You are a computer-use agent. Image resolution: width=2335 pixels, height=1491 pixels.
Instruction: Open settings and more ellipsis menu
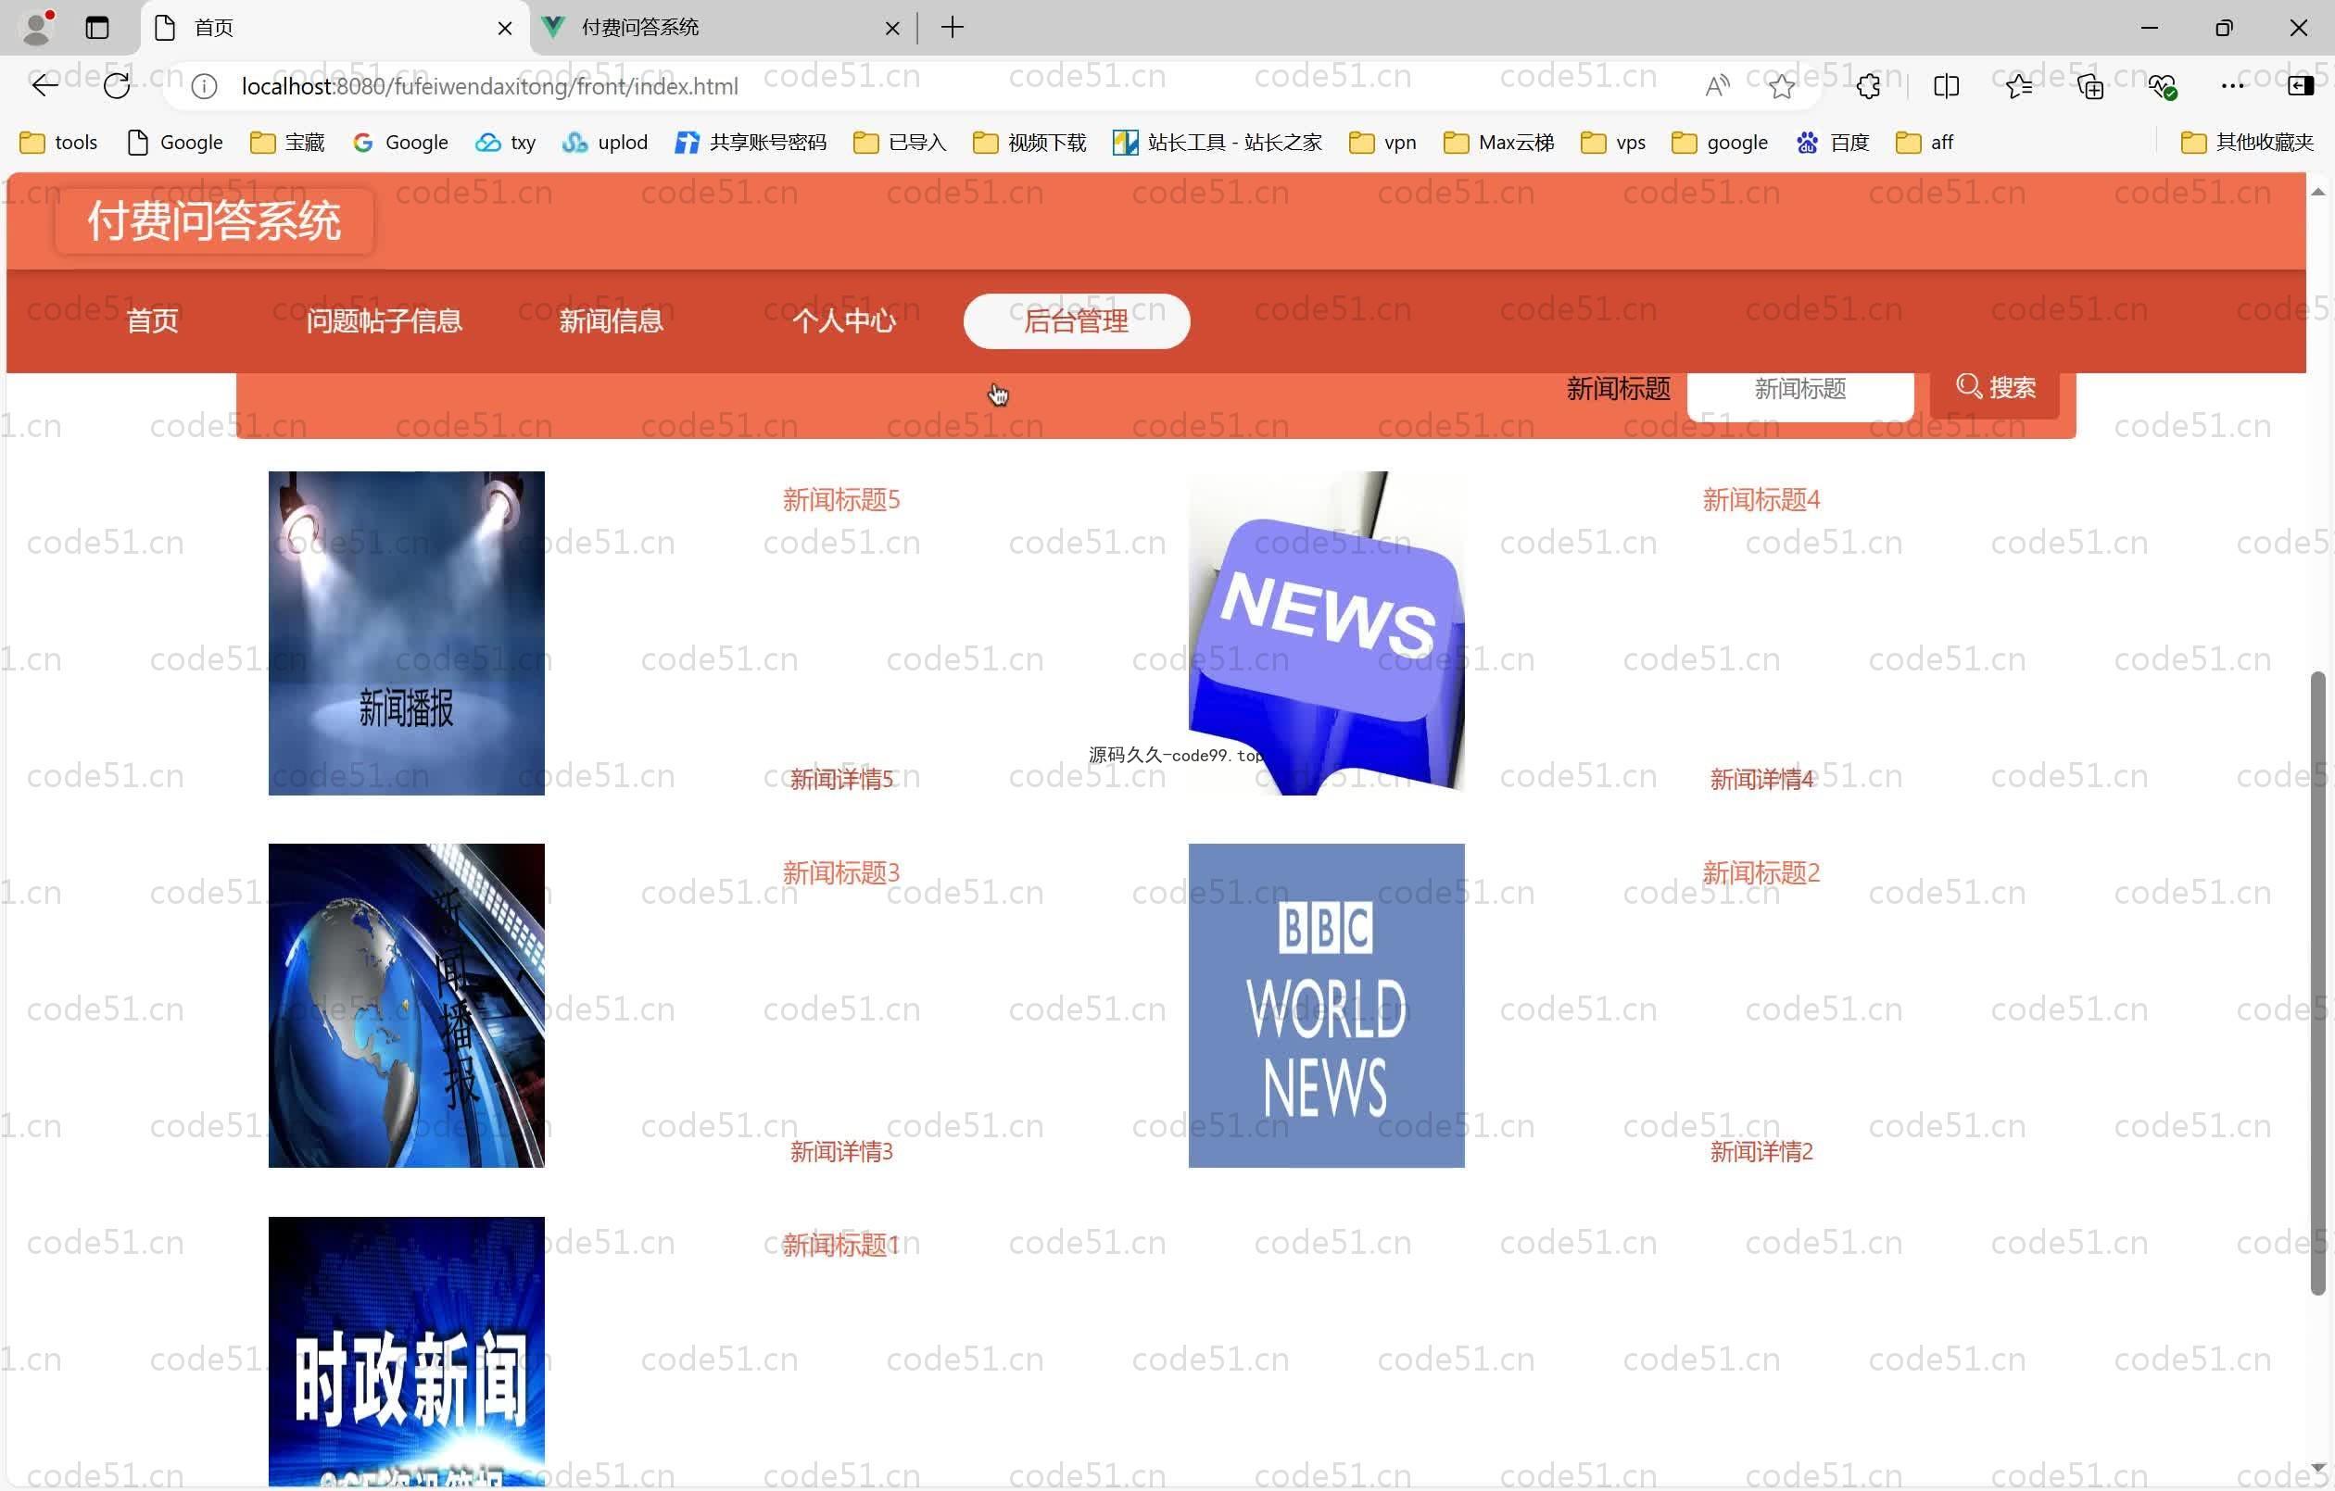pos(2232,86)
